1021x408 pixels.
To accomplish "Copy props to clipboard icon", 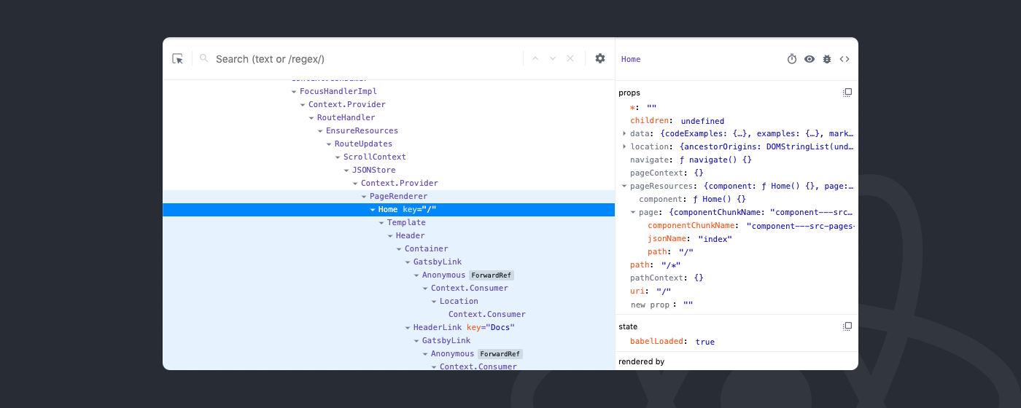I will coord(847,93).
